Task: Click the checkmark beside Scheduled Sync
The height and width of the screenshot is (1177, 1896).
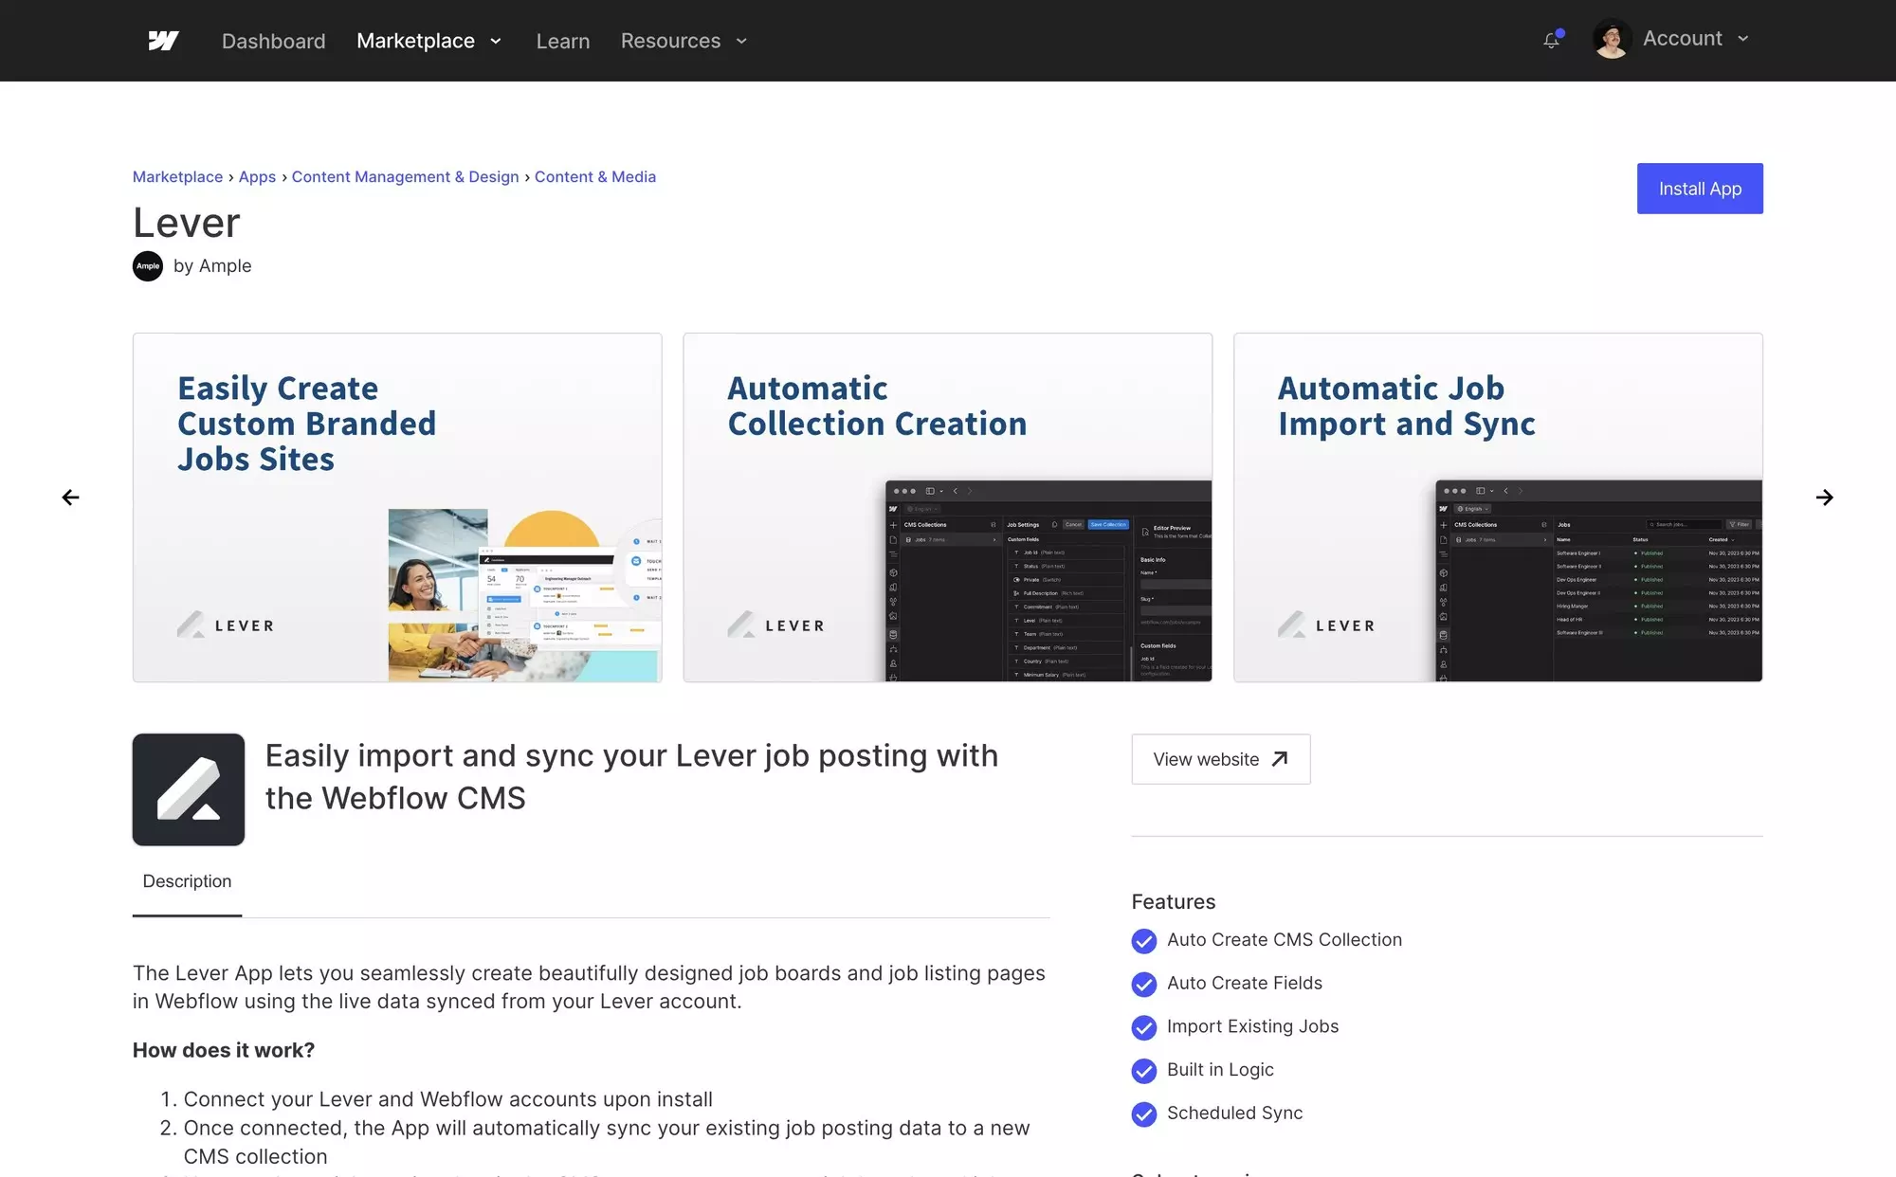Action: [1144, 1114]
